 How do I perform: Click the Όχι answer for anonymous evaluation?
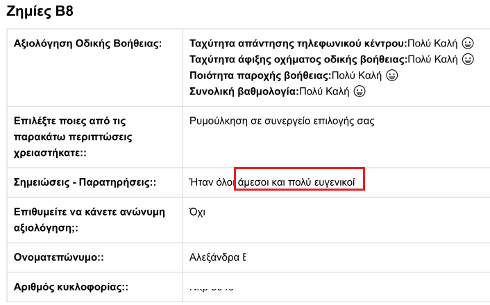(197, 213)
